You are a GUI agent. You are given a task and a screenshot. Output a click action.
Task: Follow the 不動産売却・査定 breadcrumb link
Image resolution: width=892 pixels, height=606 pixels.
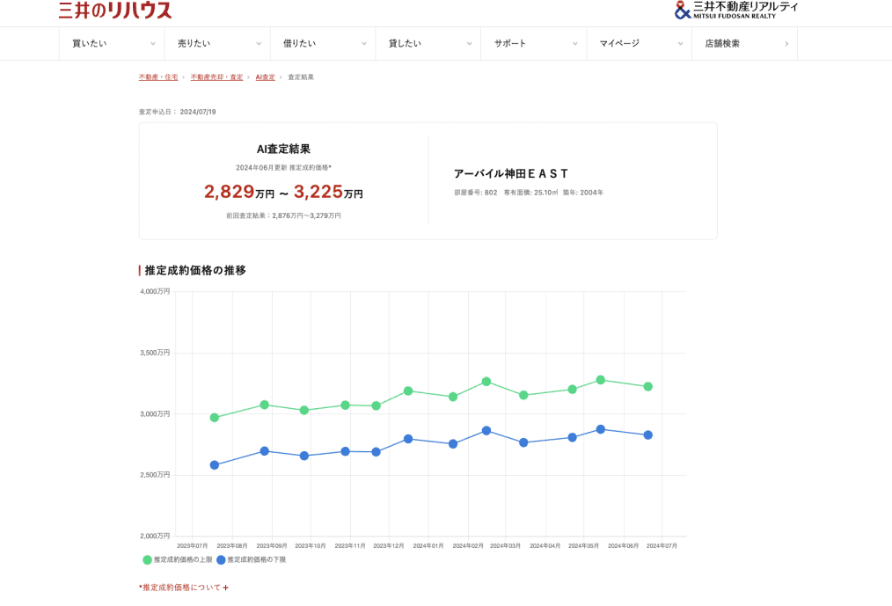point(216,77)
